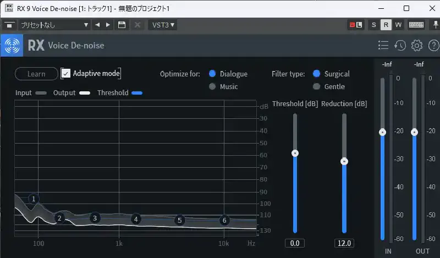Select threshold node 3 on the graph
Image resolution: width=440 pixels, height=258 pixels.
click(x=95, y=218)
